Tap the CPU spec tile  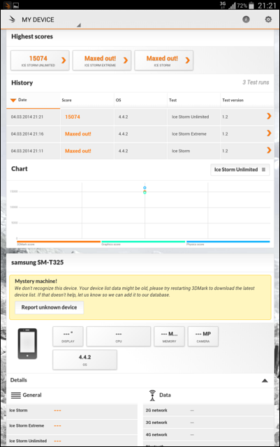(x=119, y=337)
